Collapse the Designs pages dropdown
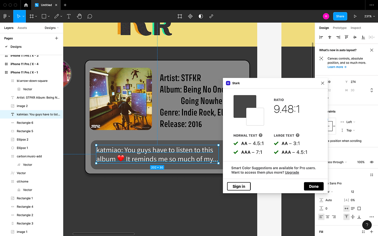 (x=52, y=28)
